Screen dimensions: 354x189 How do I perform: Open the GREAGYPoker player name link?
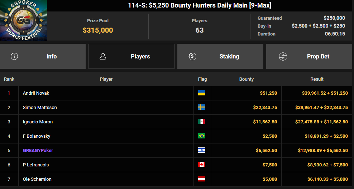[x=38, y=151]
